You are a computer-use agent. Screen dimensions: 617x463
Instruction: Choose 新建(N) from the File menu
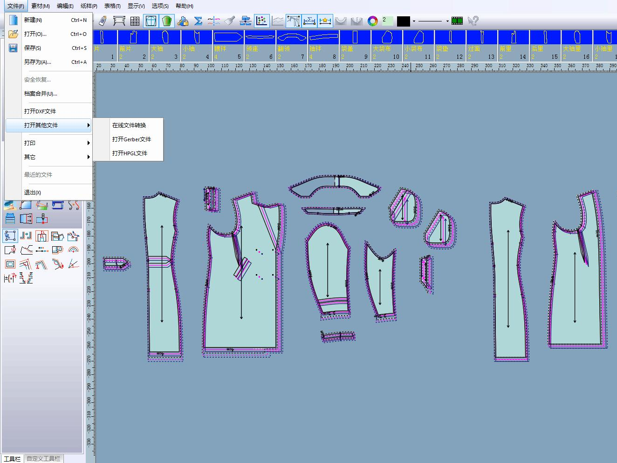point(49,20)
